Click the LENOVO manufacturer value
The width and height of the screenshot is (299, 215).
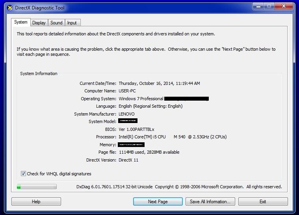pyautogui.click(x=126, y=114)
